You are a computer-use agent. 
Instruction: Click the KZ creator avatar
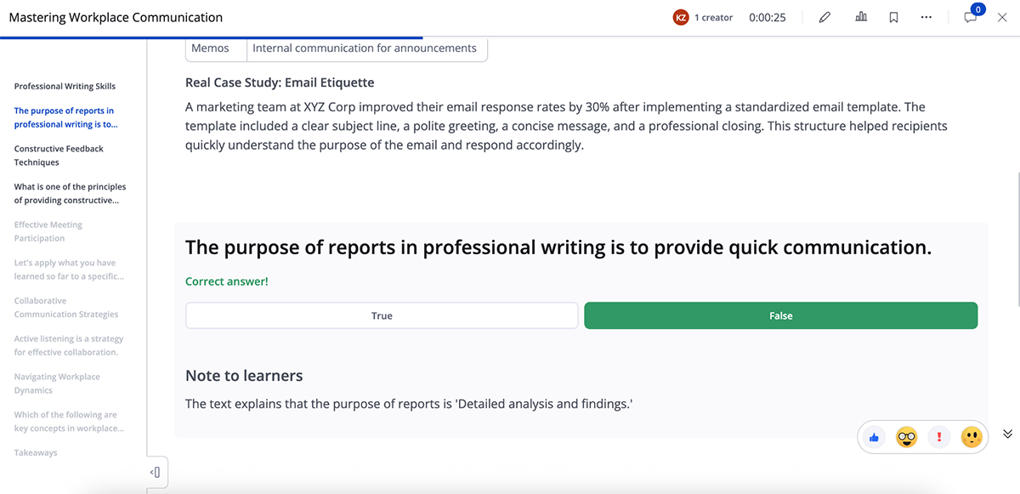click(x=680, y=16)
